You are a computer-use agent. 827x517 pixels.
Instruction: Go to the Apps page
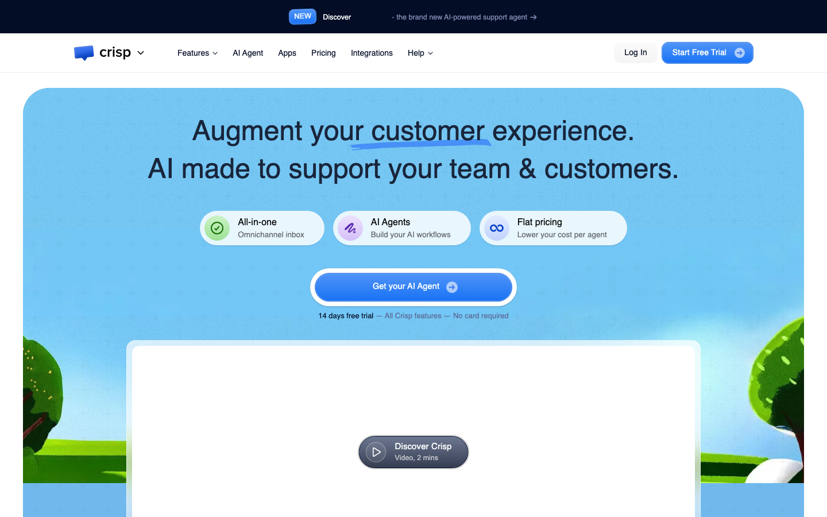pyautogui.click(x=287, y=53)
